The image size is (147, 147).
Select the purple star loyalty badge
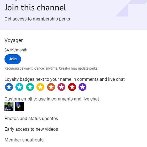tap(82, 87)
